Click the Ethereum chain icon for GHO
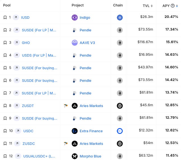 [x=120, y=43]
